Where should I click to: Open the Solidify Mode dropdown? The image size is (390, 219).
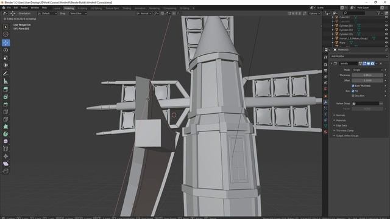(367, 70)
